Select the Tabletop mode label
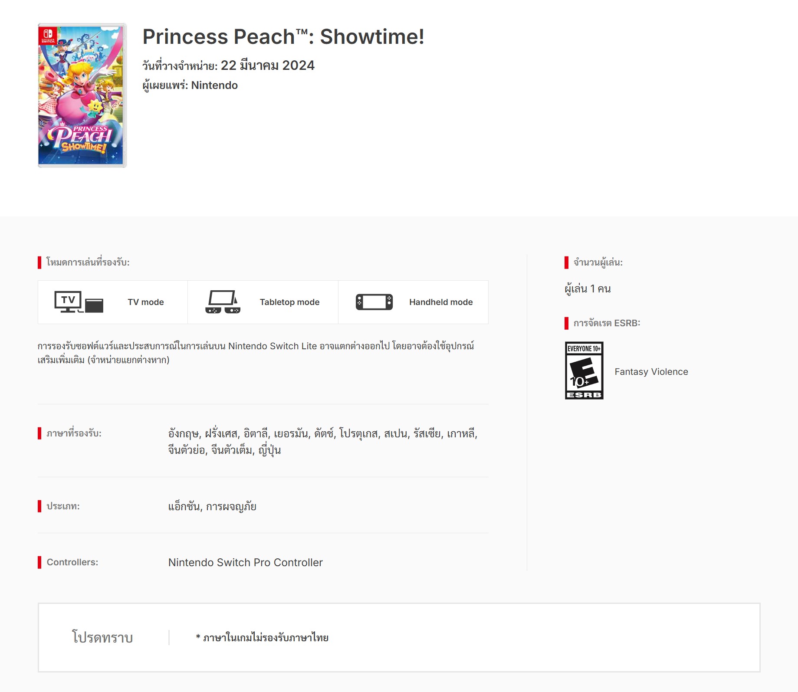 coord(289,302)
